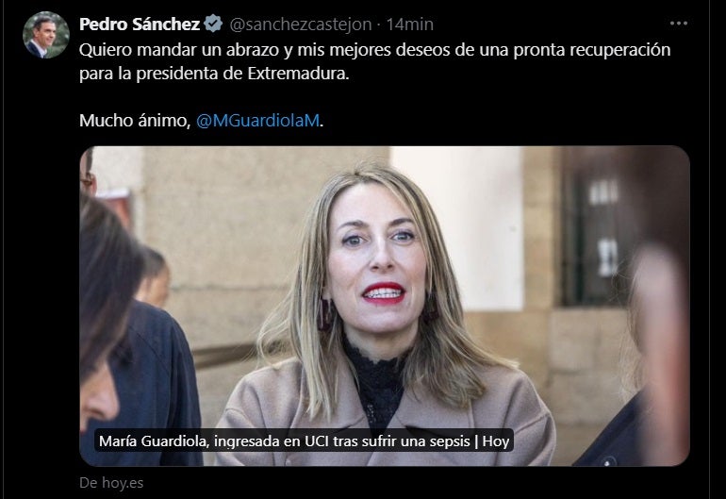Click the 'Mucho ánimo' line

point(135,121)
